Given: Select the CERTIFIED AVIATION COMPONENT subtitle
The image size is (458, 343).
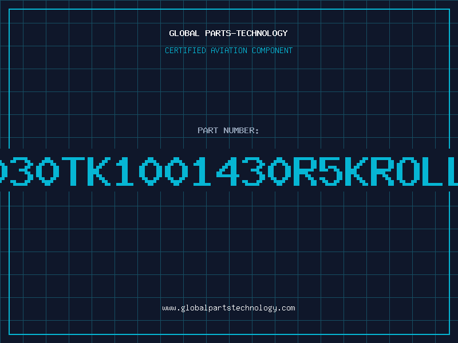Looking at the screenshot, I should point(228,50).
